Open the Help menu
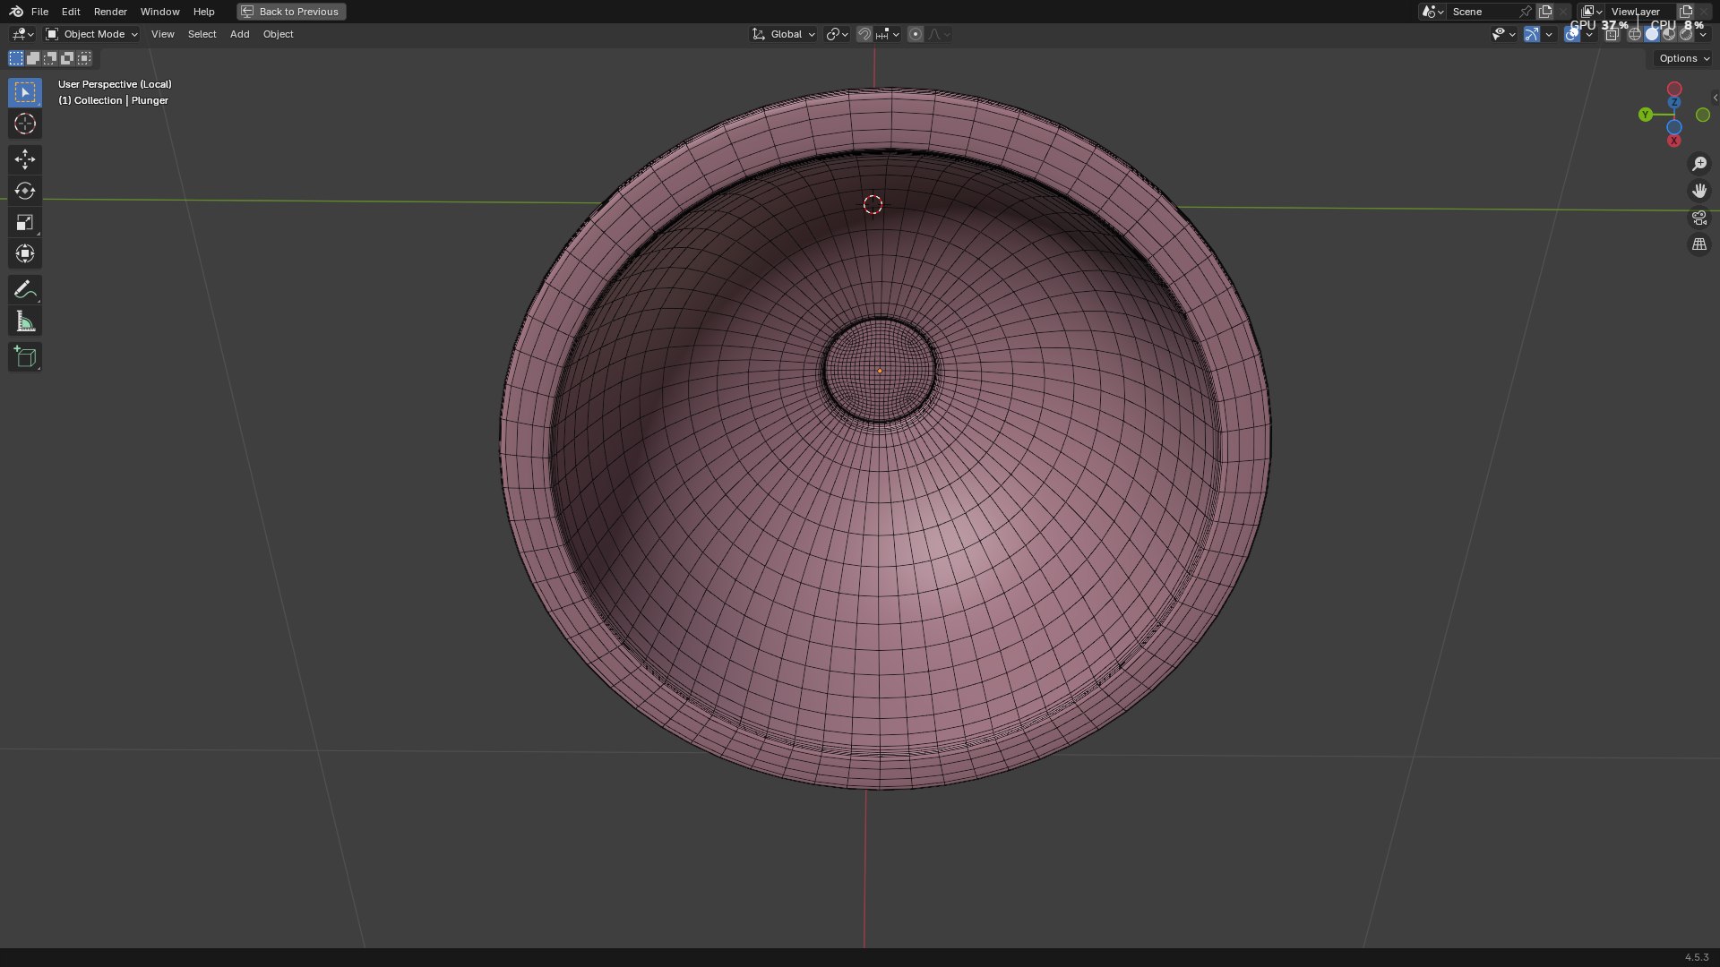 203,12
